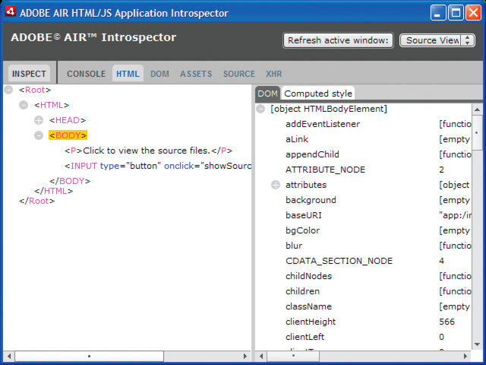Image resolution: width=486 pixels, height=365 pixels.
Task: Click the closing /BODY tag
Action: 70,181
